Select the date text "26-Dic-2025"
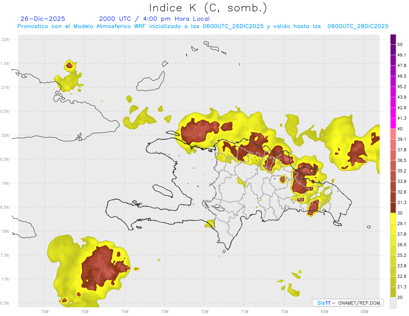 click(43, 19)
